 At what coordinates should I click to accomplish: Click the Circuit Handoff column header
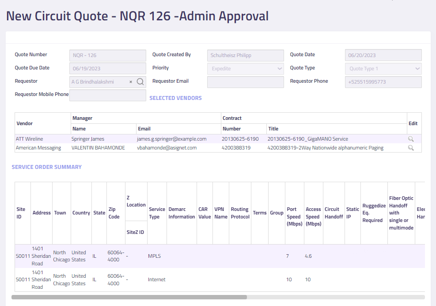click(334, 213)
